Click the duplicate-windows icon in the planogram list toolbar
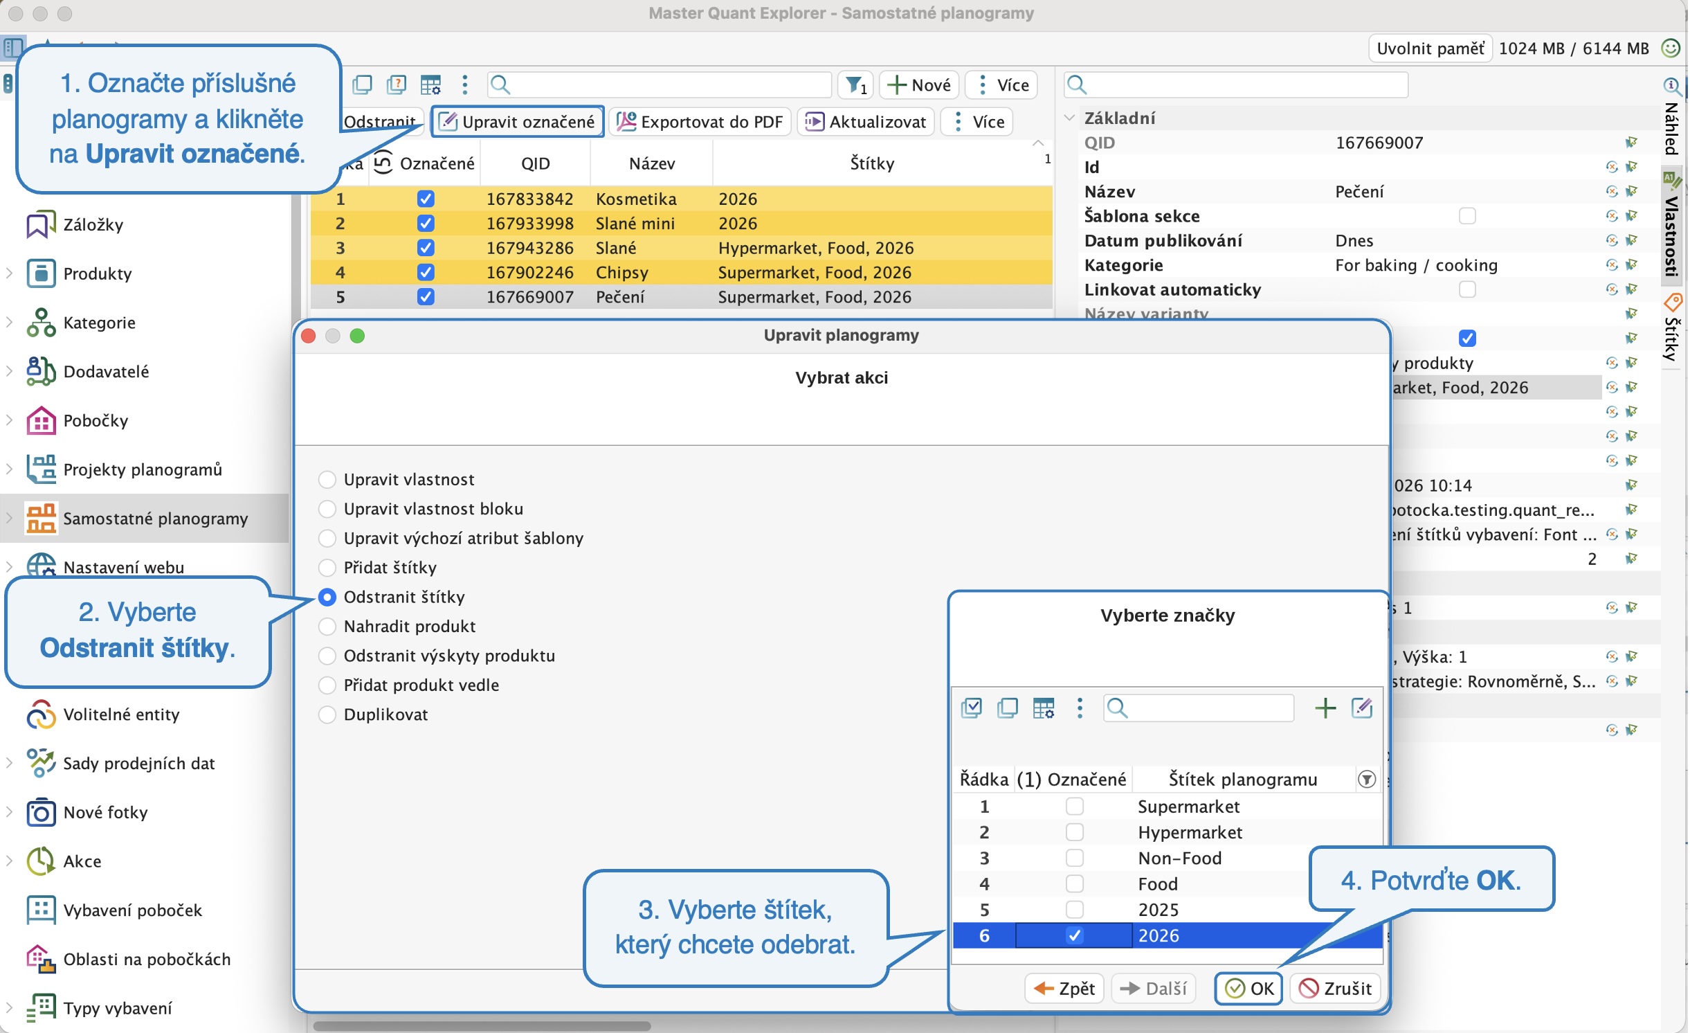Screen dimensions: 1690x1033 (362, 85)
